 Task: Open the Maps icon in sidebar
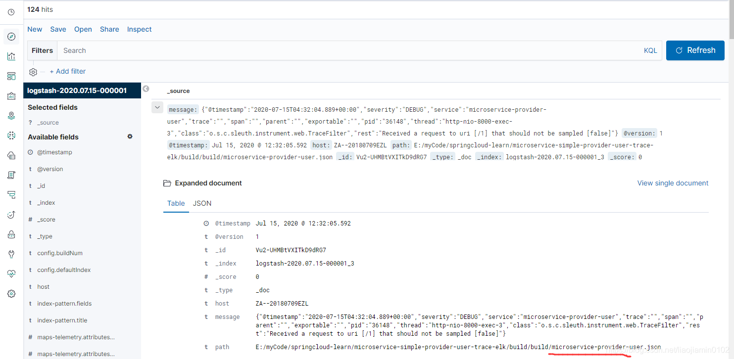pos(11,116)
